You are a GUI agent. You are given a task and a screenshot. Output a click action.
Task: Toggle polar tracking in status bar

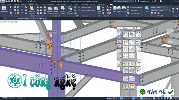pyautogui.click(x=124, y=98)
